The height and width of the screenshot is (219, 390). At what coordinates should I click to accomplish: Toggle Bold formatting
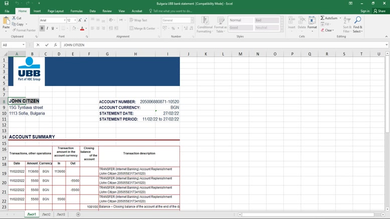point(42,28)
